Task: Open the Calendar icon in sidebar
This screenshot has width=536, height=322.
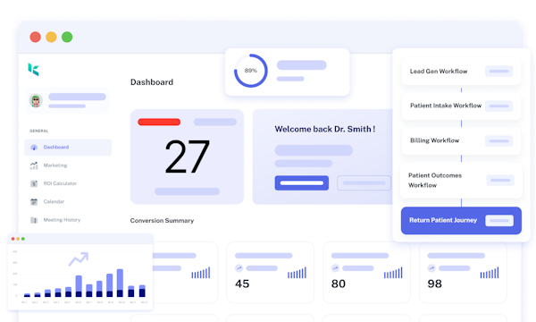Action: click(x=34, y=202)
